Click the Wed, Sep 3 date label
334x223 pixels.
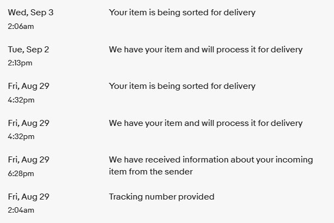(x=31, y=13)
